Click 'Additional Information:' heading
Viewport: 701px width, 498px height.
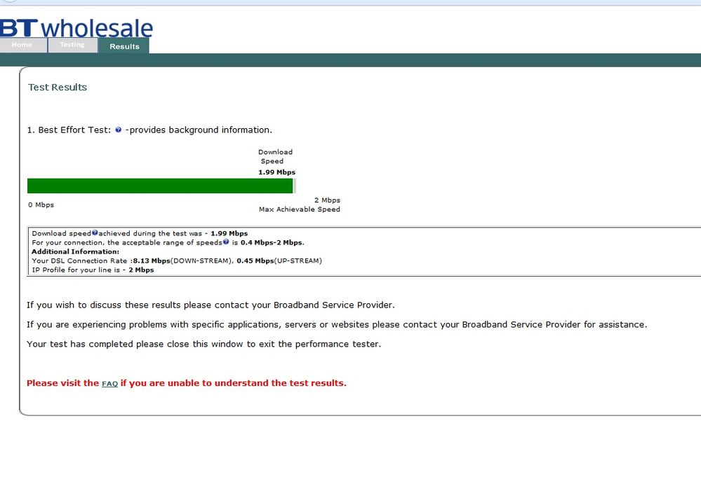pos(76,251)
